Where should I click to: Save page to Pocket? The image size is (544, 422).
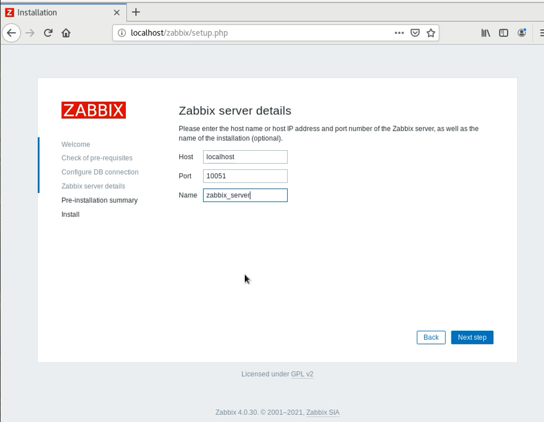[x=415, y=33]
